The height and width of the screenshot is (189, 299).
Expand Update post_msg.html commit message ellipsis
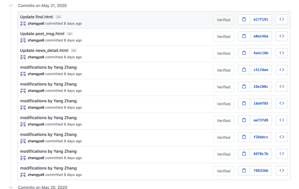tap(70, 34)
